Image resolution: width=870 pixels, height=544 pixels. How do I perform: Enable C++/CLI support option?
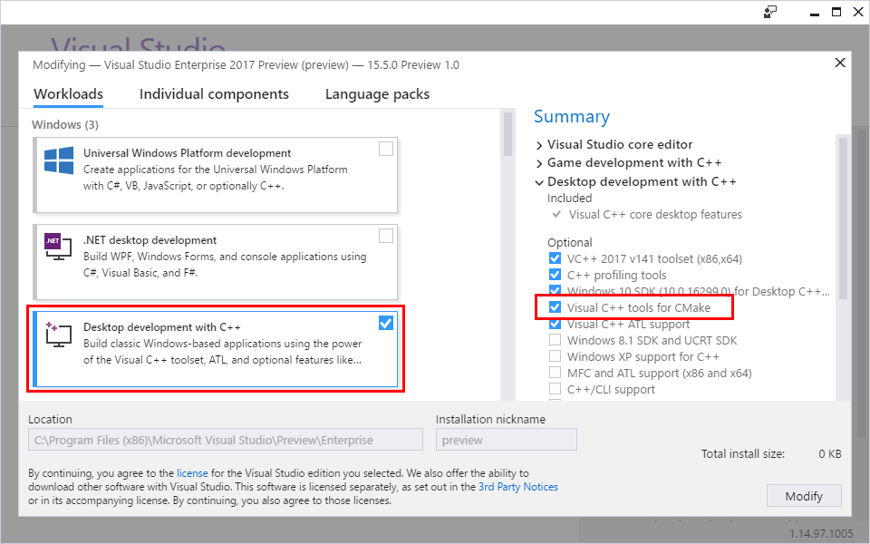(x=555, y=389)
